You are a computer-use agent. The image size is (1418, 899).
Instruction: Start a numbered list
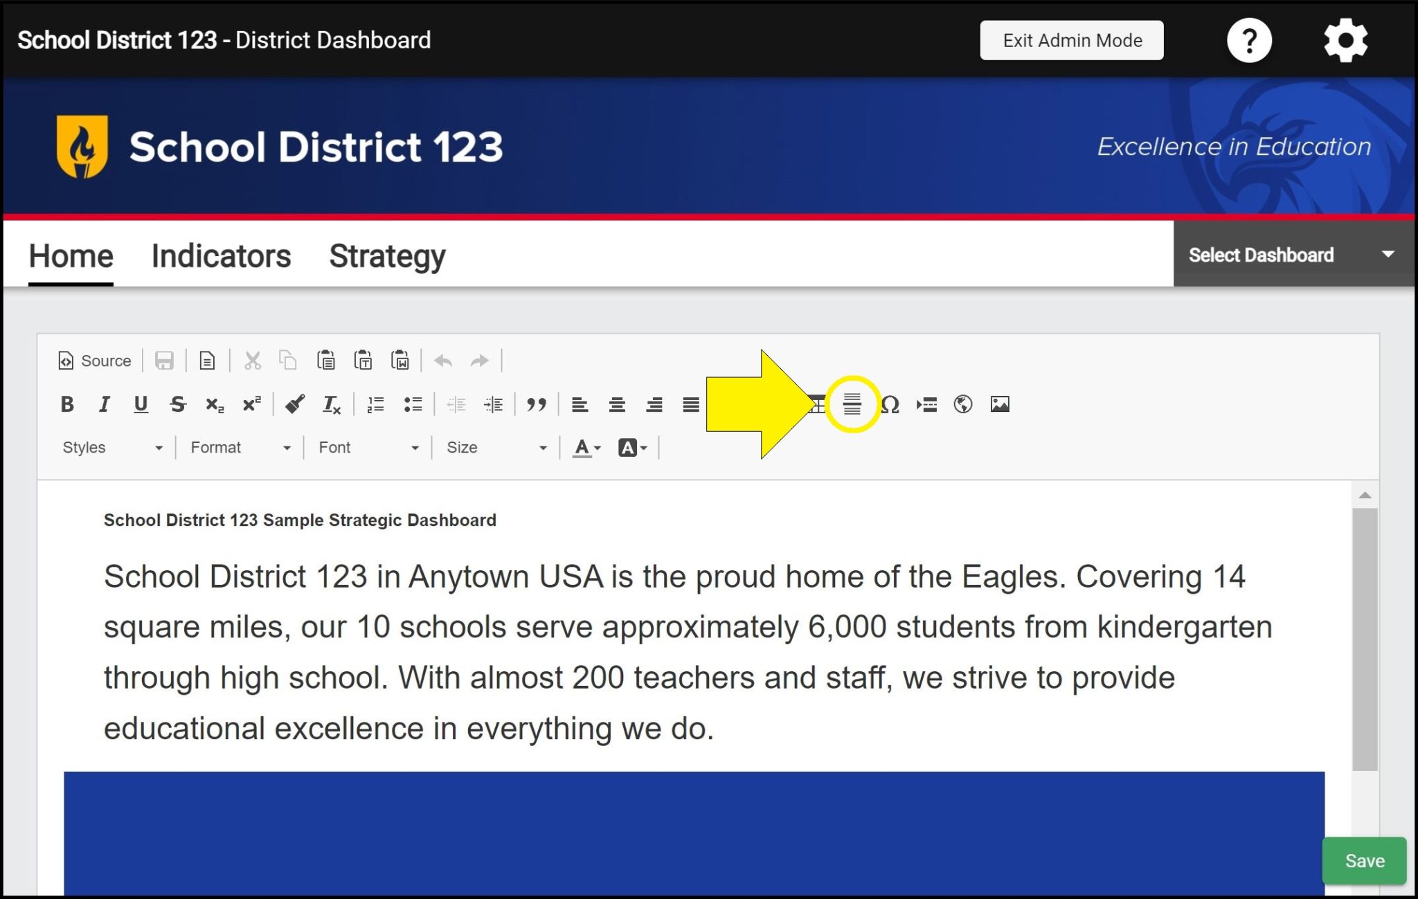point(375,405)
